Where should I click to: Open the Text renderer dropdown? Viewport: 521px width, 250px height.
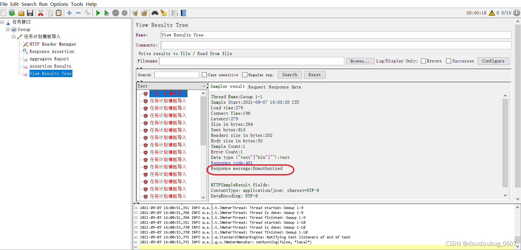[172, 86]
